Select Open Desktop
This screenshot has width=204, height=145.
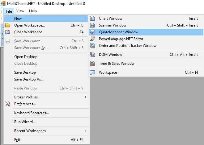(46, 57)
